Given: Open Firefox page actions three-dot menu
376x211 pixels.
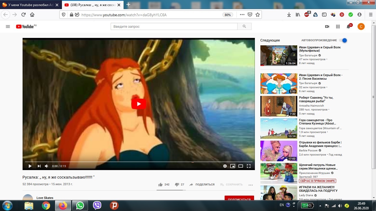Looking at the screenshot, I should [242, 15].
